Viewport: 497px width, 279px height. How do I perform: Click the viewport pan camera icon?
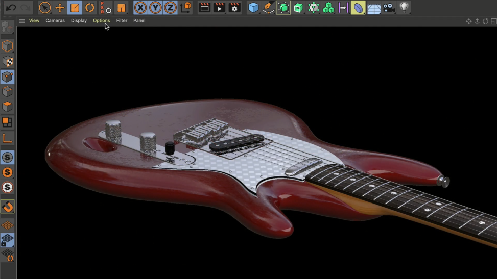[x=469, y=21]
